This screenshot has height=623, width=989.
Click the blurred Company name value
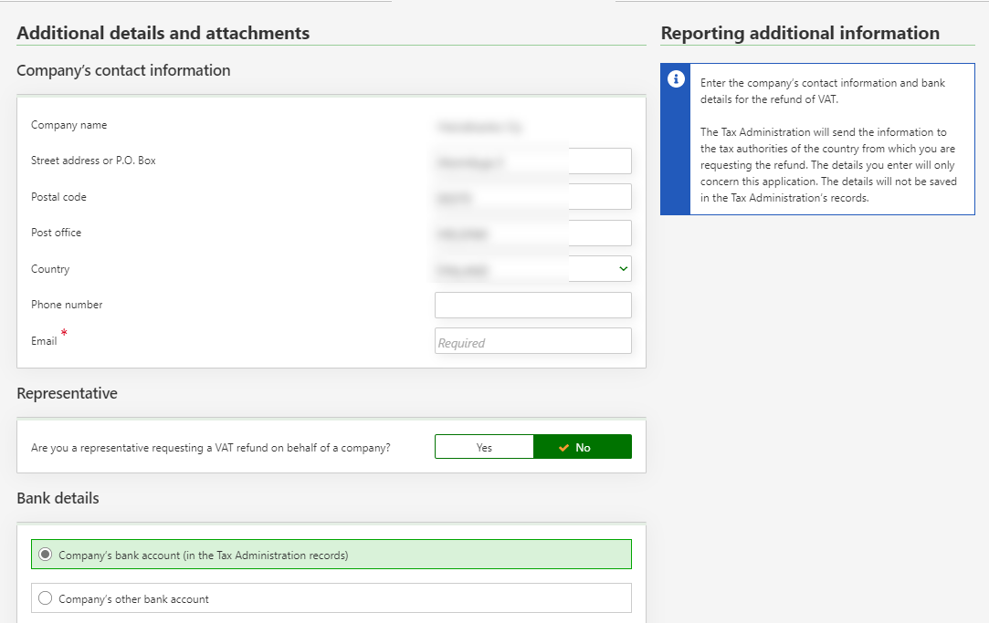(479, 127)
